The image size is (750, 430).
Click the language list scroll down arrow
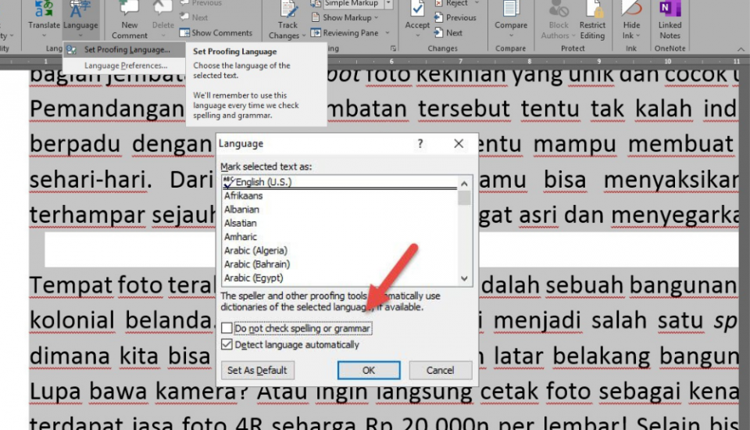click(464, 278)
